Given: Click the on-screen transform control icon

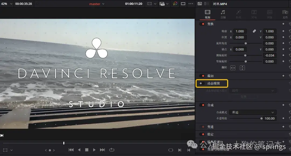Looking at the screenshot, I should tap(5, 150).
